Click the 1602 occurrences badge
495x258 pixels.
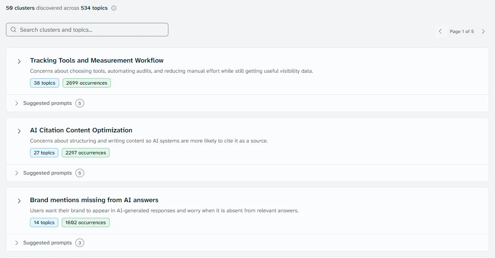tap(85, 222)
